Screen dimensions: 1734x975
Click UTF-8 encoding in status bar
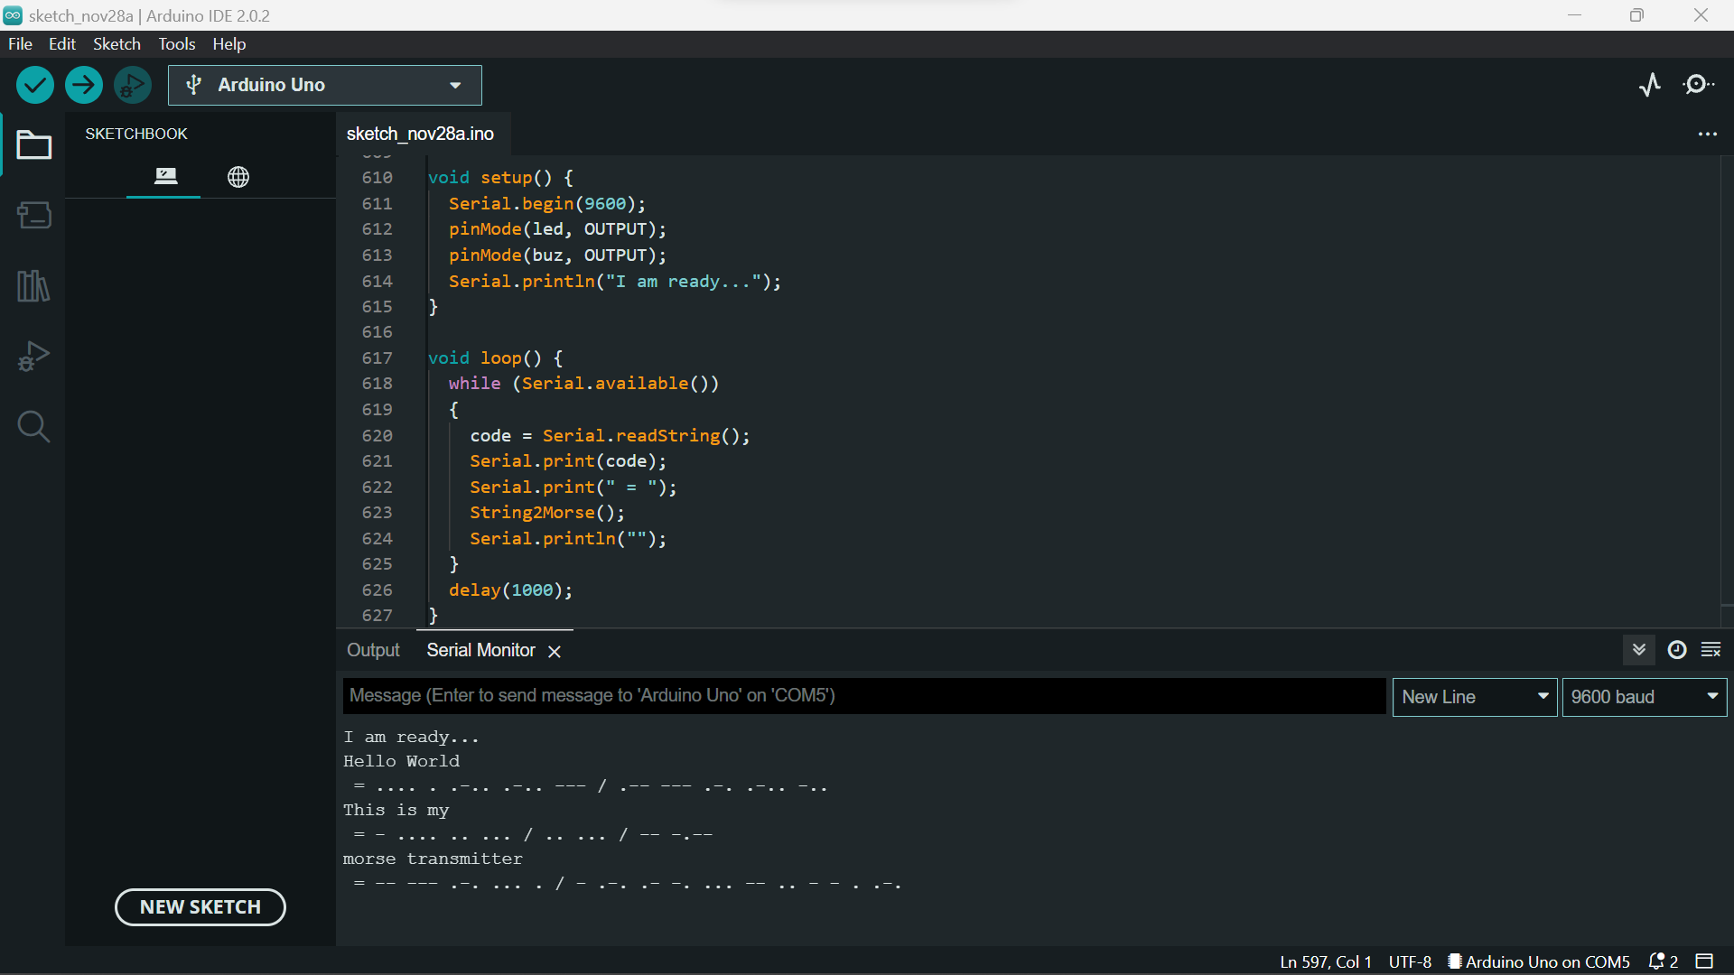(x=1410, y=961)
